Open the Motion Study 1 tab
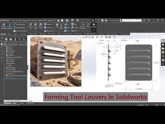The height and width of the screenshot is (124, 165). pos(31,103)
